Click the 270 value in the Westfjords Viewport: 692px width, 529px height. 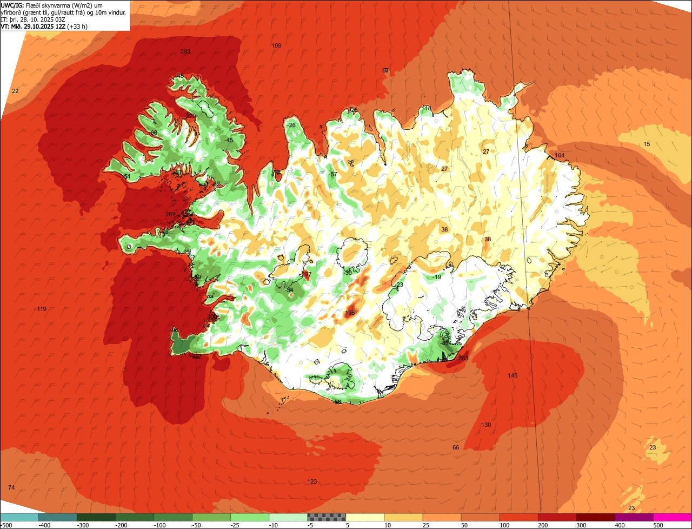click(x=191, y=116)
